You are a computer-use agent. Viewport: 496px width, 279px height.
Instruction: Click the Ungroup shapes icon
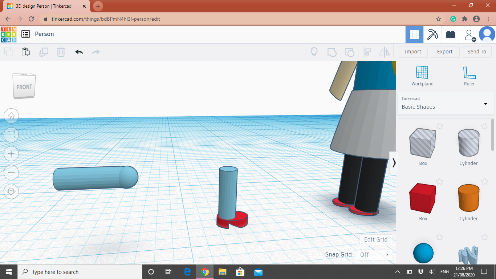pyautogui.click(x=349, y=52)
